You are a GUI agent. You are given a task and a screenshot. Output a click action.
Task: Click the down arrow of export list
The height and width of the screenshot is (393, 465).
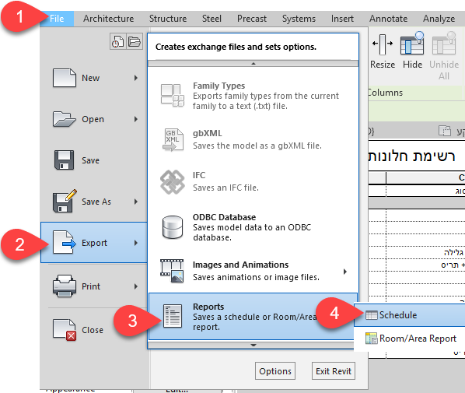coord(253,346)
